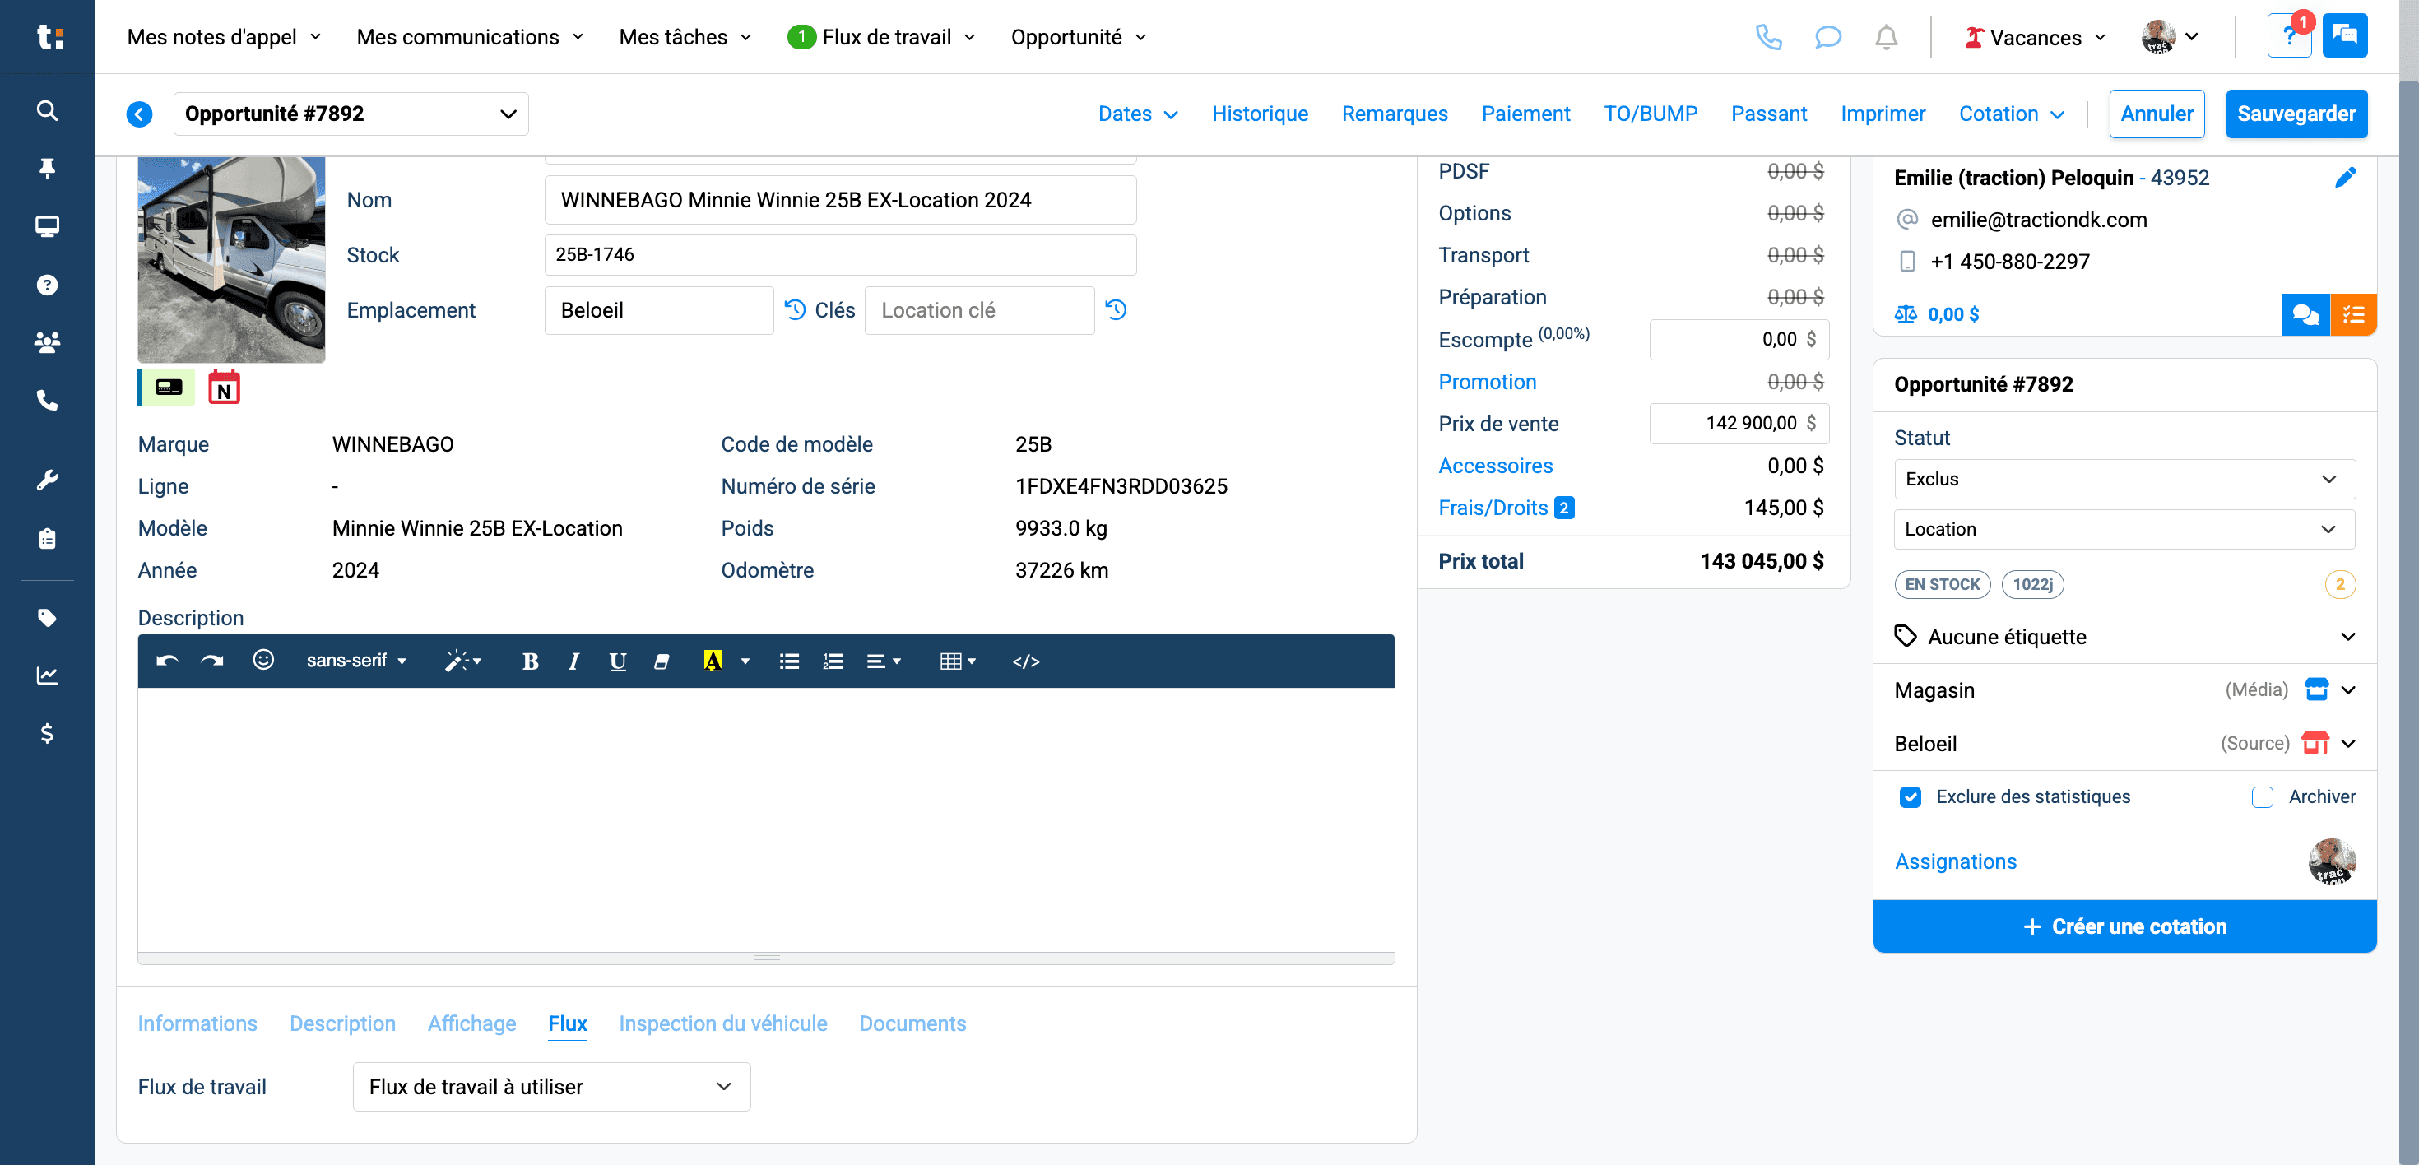Viewport: 2419px width, 1165px height.
Task: Open the sans-serif font dropdown
Action: click(357, 661)
